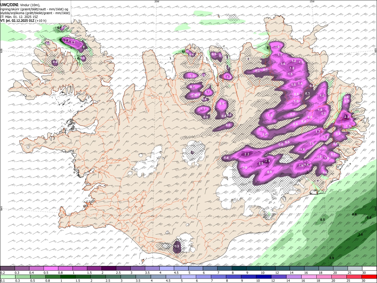Click the 0.9 rain value over the green ocean area
The height and width of the screenshot is (283, 377).
click(332, 258)
